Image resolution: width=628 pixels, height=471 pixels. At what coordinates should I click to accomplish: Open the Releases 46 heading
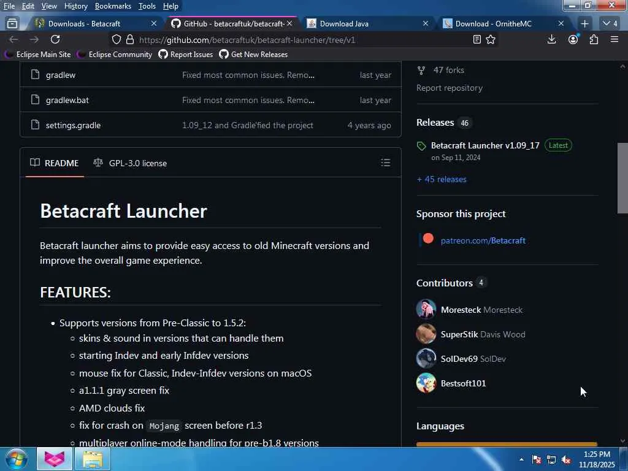(444, 123)
